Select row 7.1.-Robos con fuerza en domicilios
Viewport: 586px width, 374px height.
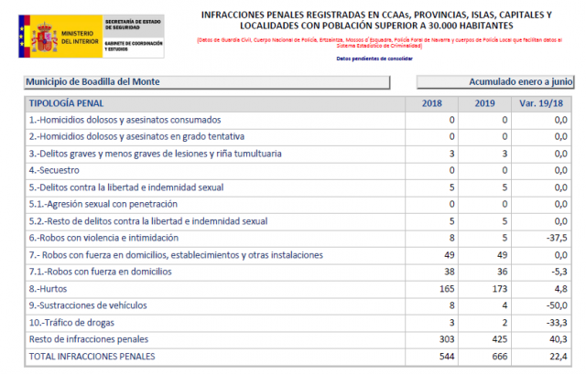coord(298,272)
